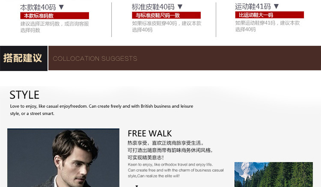Click the 热衷享受 Chinese paragraph
Viewport: 321px width, 187px height.
(170, 150)
